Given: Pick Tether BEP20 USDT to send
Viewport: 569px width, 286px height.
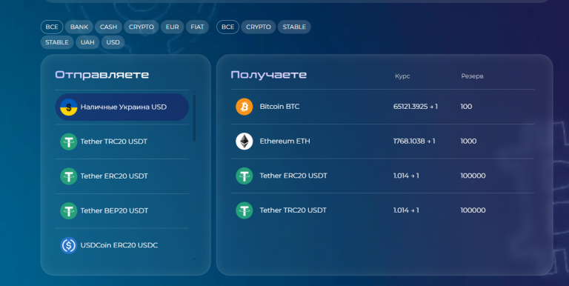Looking at the screenshot, I should 122,210.
